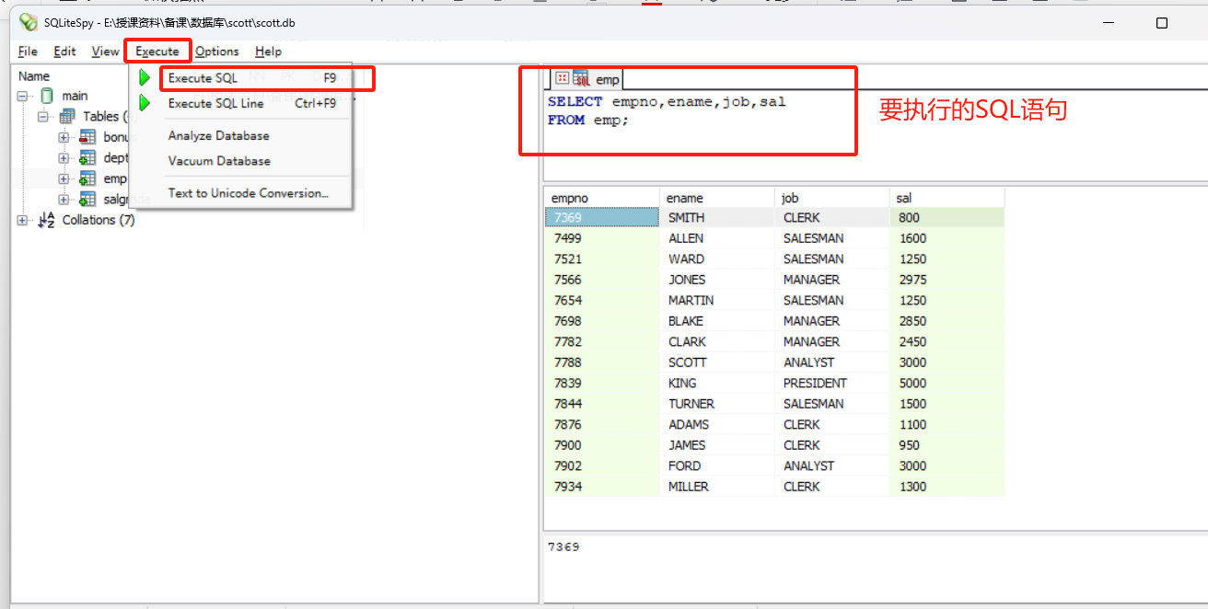Viewport: 1208px width, 609px height.
Task: Expand the dept table node
Action: 64,157
